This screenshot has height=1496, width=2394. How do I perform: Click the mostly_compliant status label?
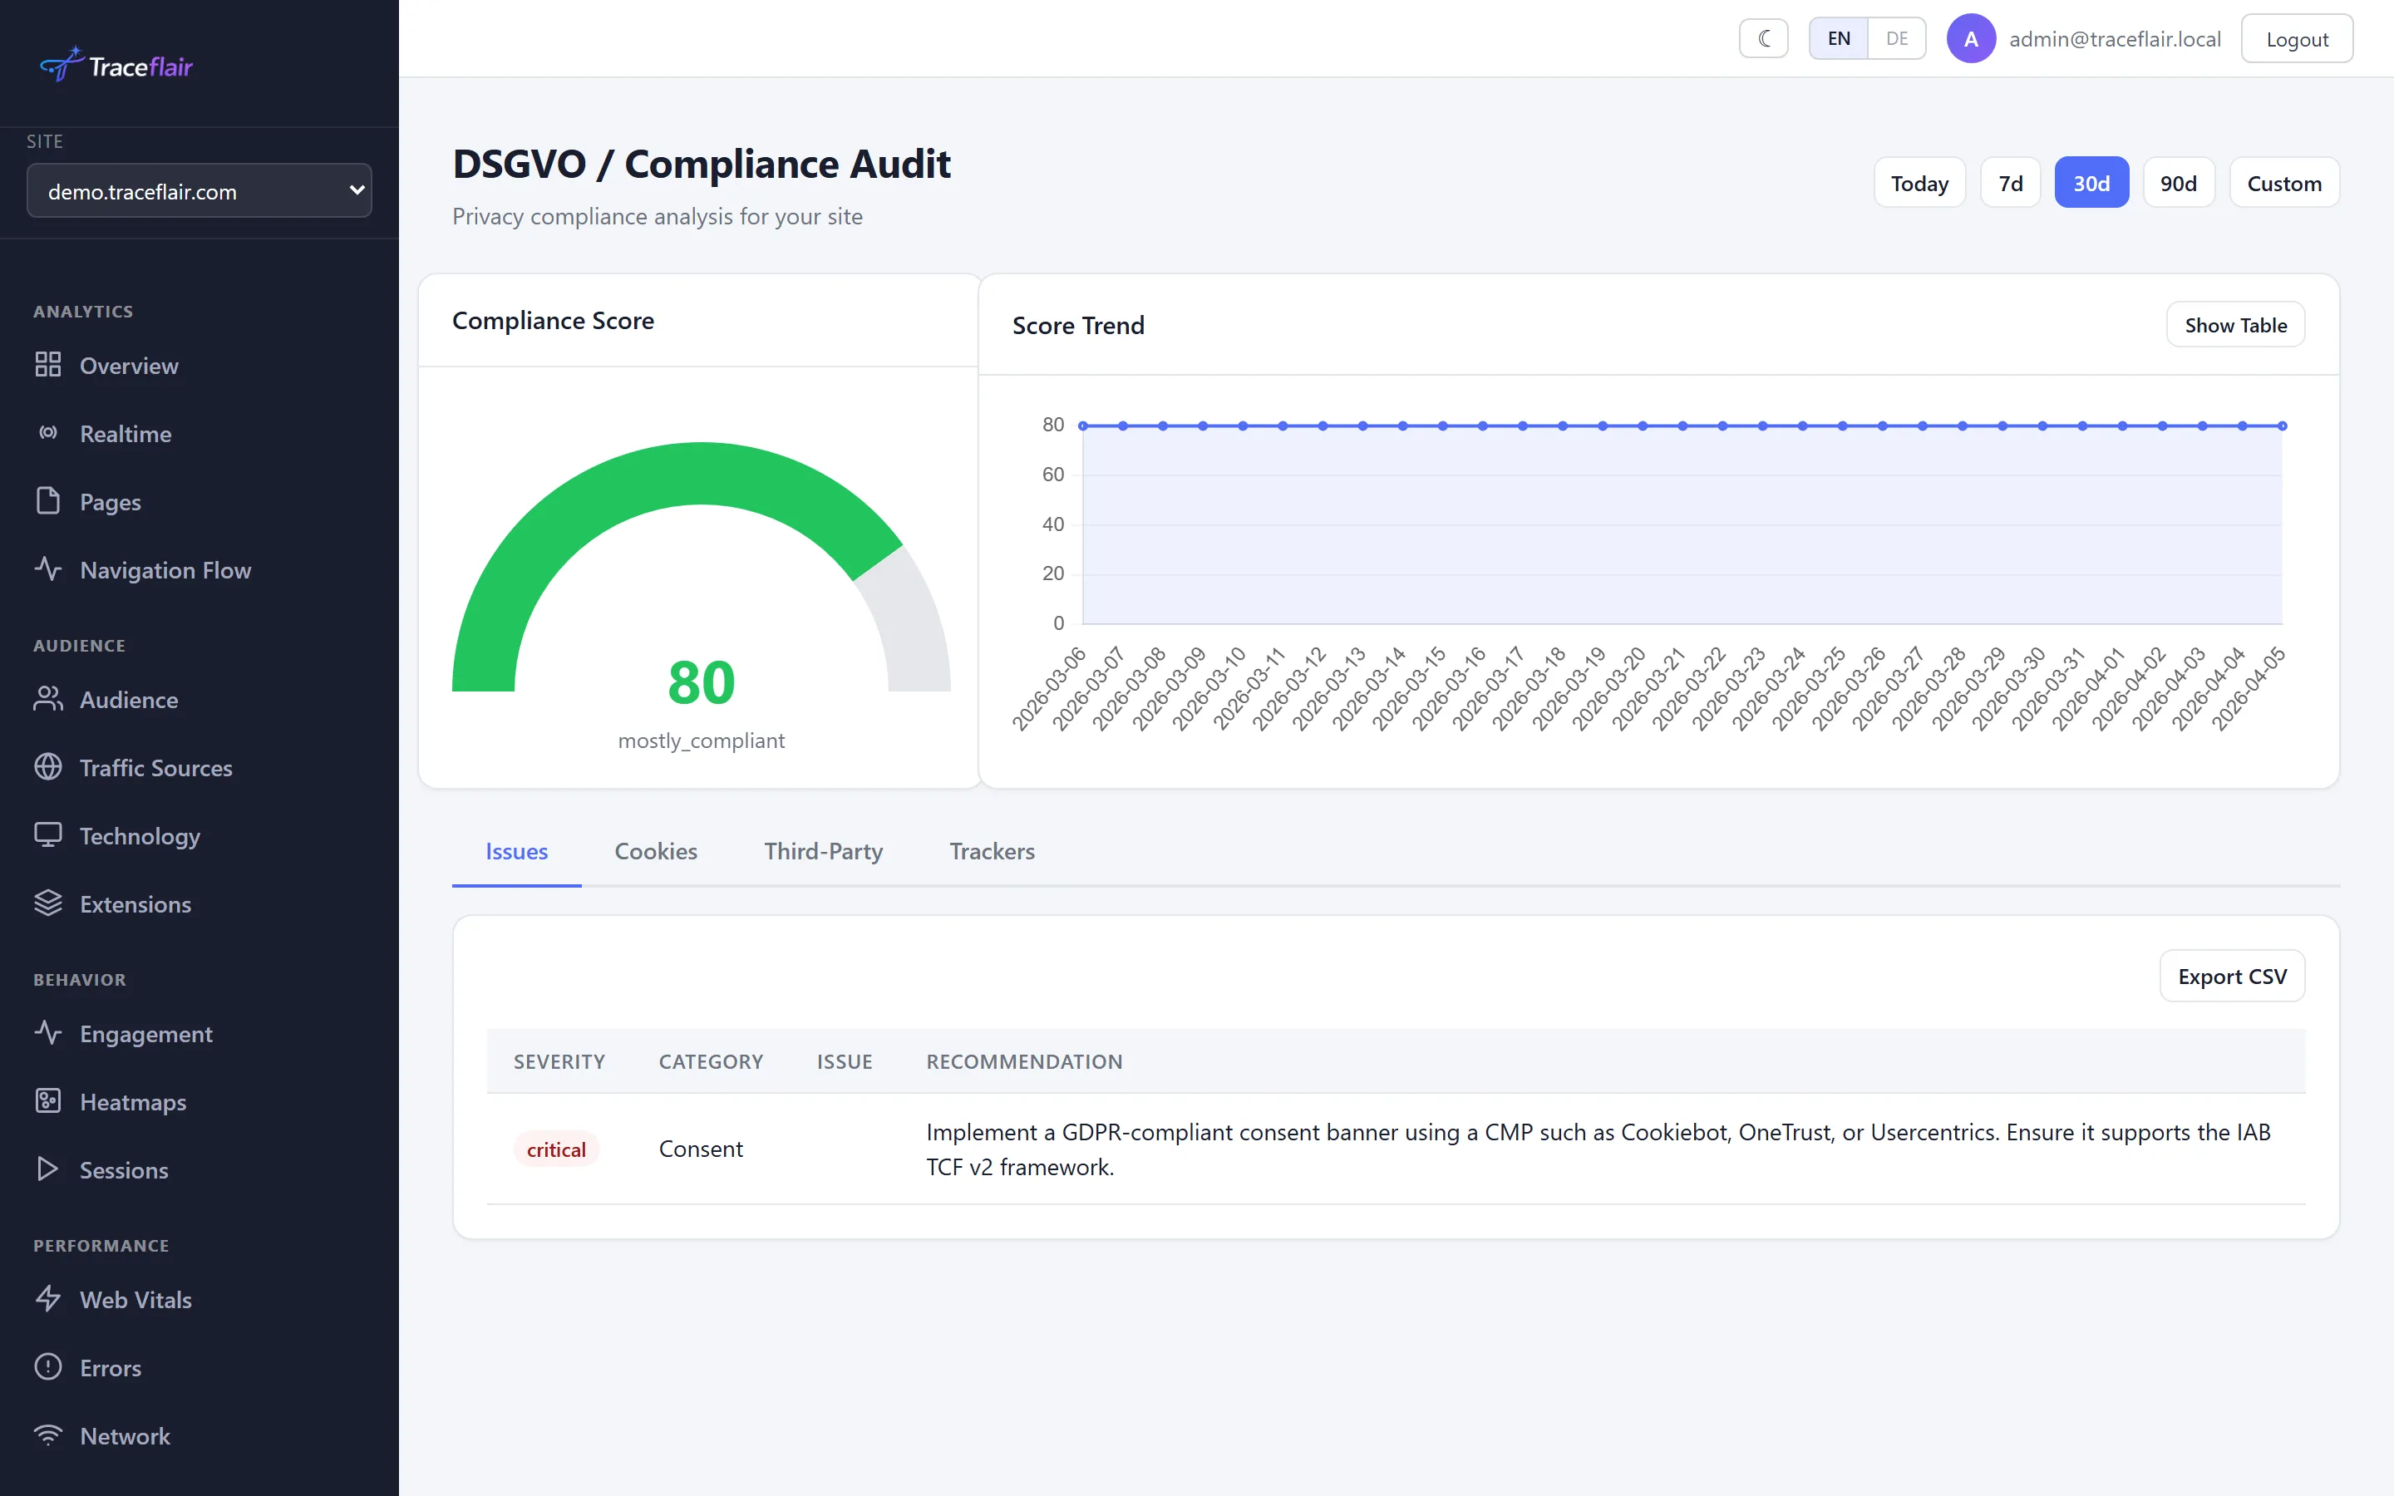click(x=701, y=740)
